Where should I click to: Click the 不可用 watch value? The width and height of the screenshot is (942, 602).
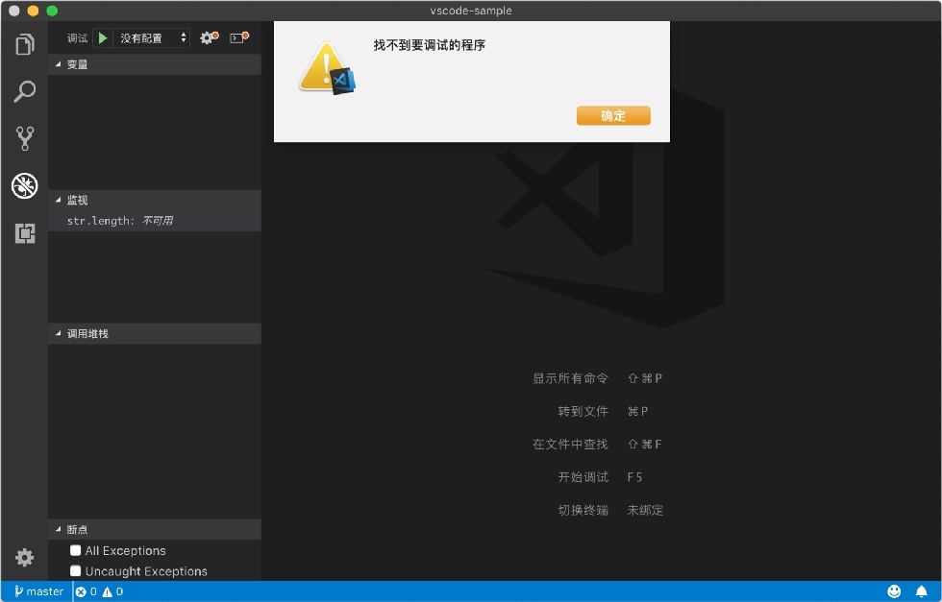pos(158,221)
